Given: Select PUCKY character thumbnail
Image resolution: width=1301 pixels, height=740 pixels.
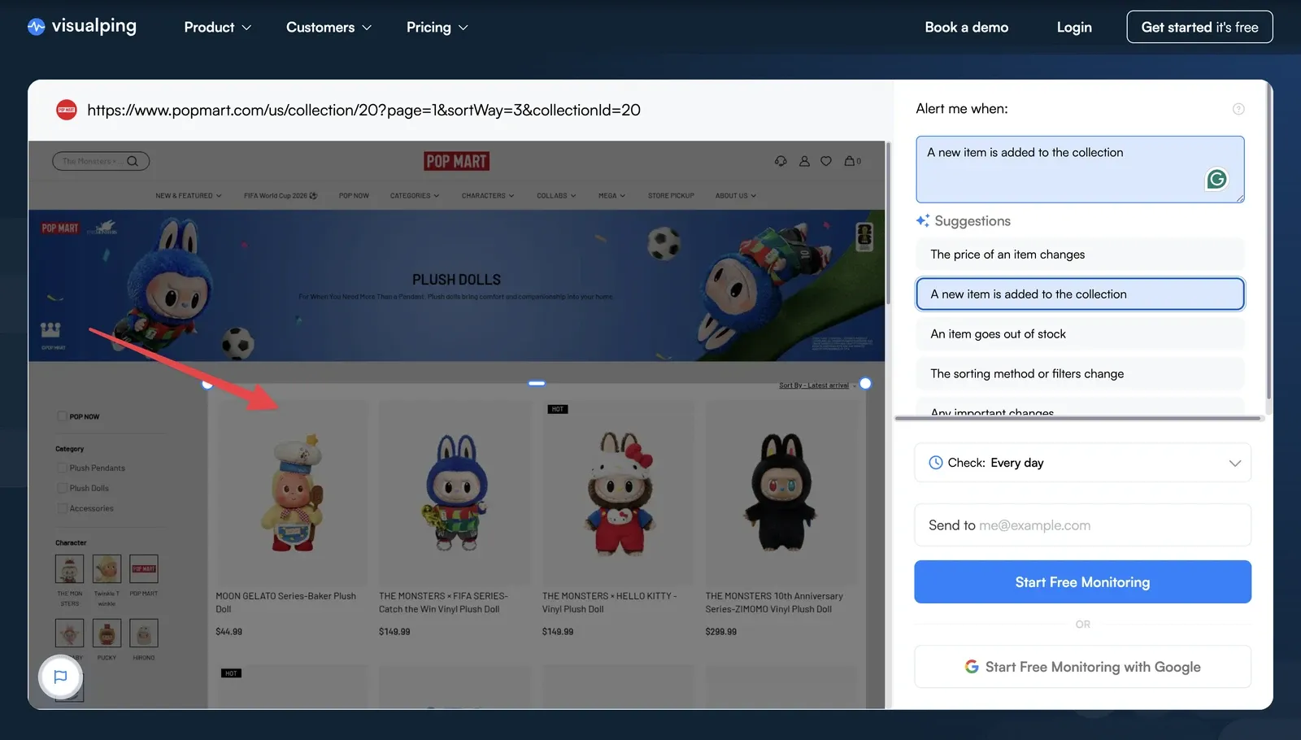Looking at the screenshot, I should coord(107,633).
